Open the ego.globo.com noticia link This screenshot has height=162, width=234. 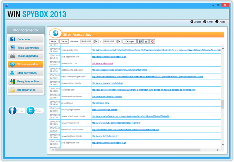tap(143, 90)
